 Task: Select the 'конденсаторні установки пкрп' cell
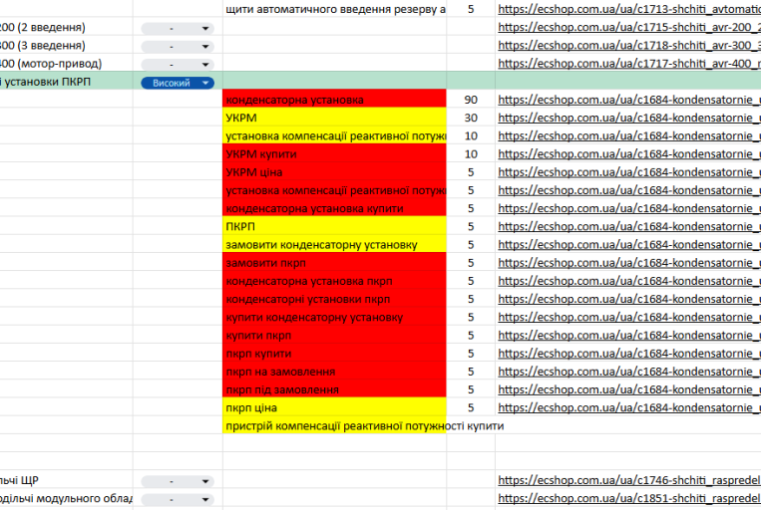click(x=334, y=299)
